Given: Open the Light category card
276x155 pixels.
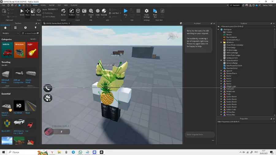Looking at the screenshot, I should click(x=32, y=50).
